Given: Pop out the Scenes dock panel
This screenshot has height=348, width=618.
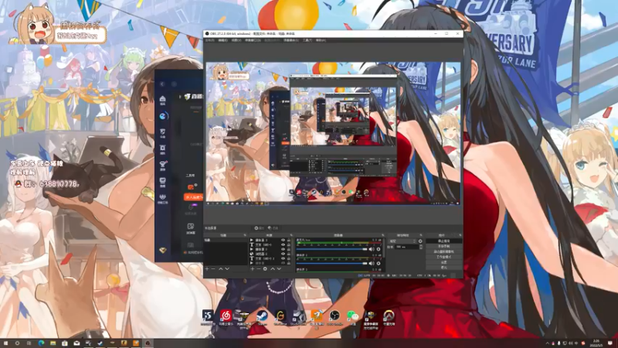Looking at the screenshot, I should pos(245,235).
